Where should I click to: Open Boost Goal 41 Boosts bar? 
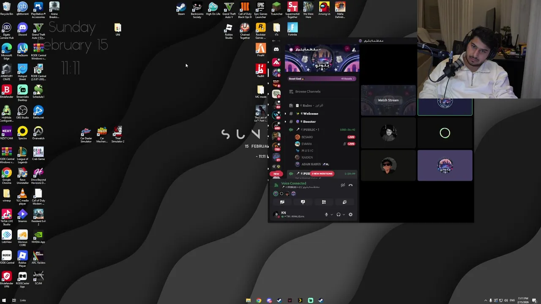(322, 79)
